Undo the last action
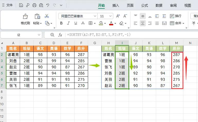Viewport: 198px width, 122px height. [x=48, y=5]
